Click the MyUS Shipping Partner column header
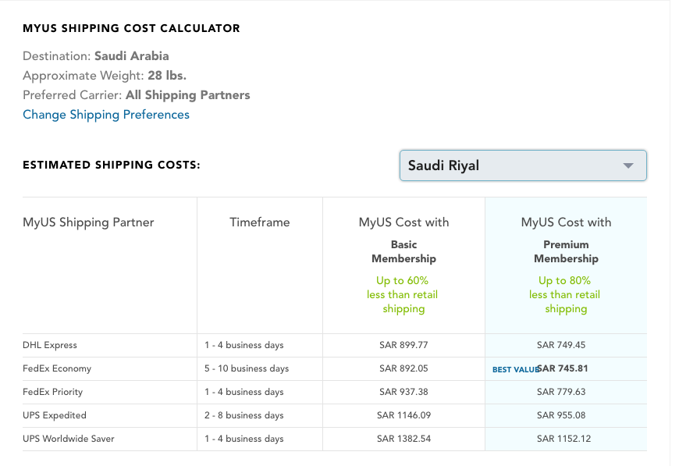Viewport: 679px width, 466px height. [88, 222]
